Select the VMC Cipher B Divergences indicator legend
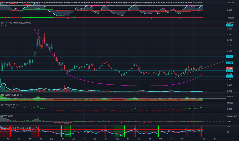The width and height of the screenshot is (239, 141). tap(75, 3)
